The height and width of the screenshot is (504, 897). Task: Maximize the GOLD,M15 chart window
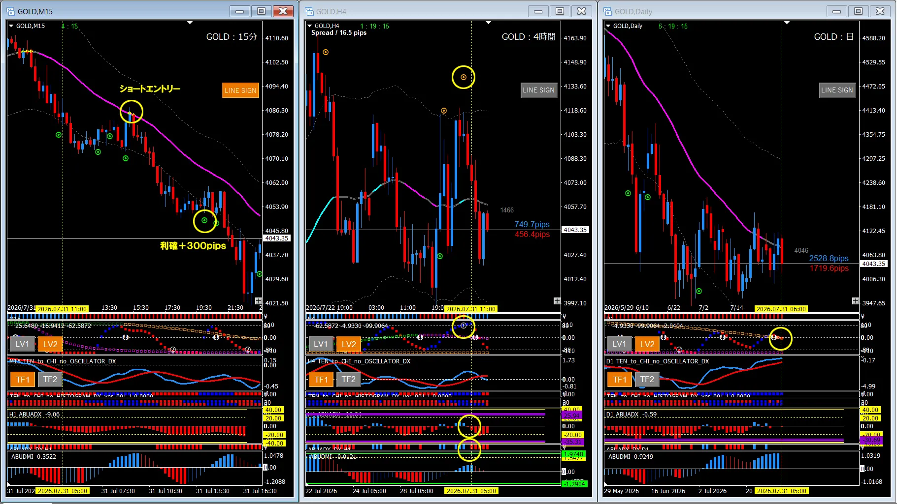coord(261,11)
